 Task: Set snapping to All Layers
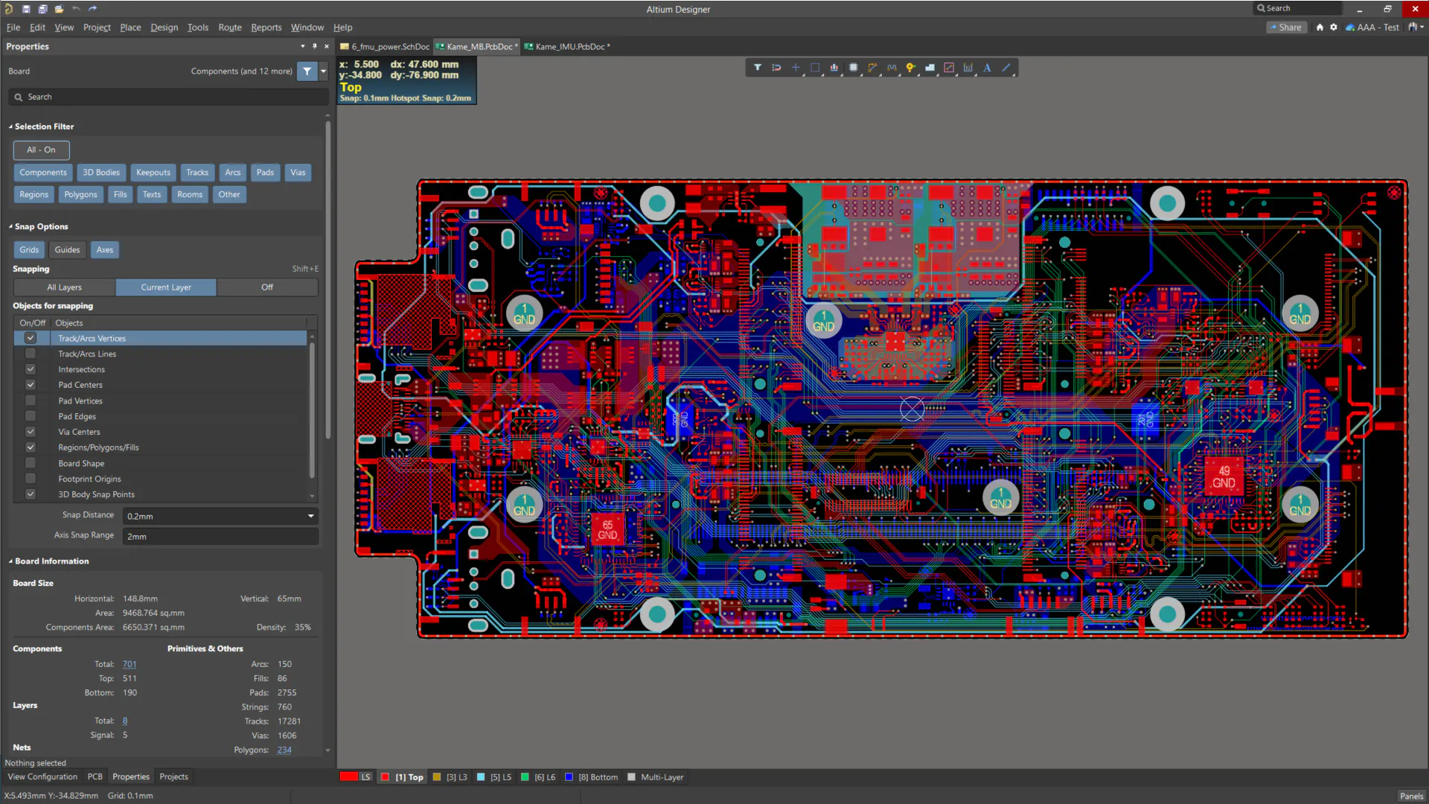[65, 287]
